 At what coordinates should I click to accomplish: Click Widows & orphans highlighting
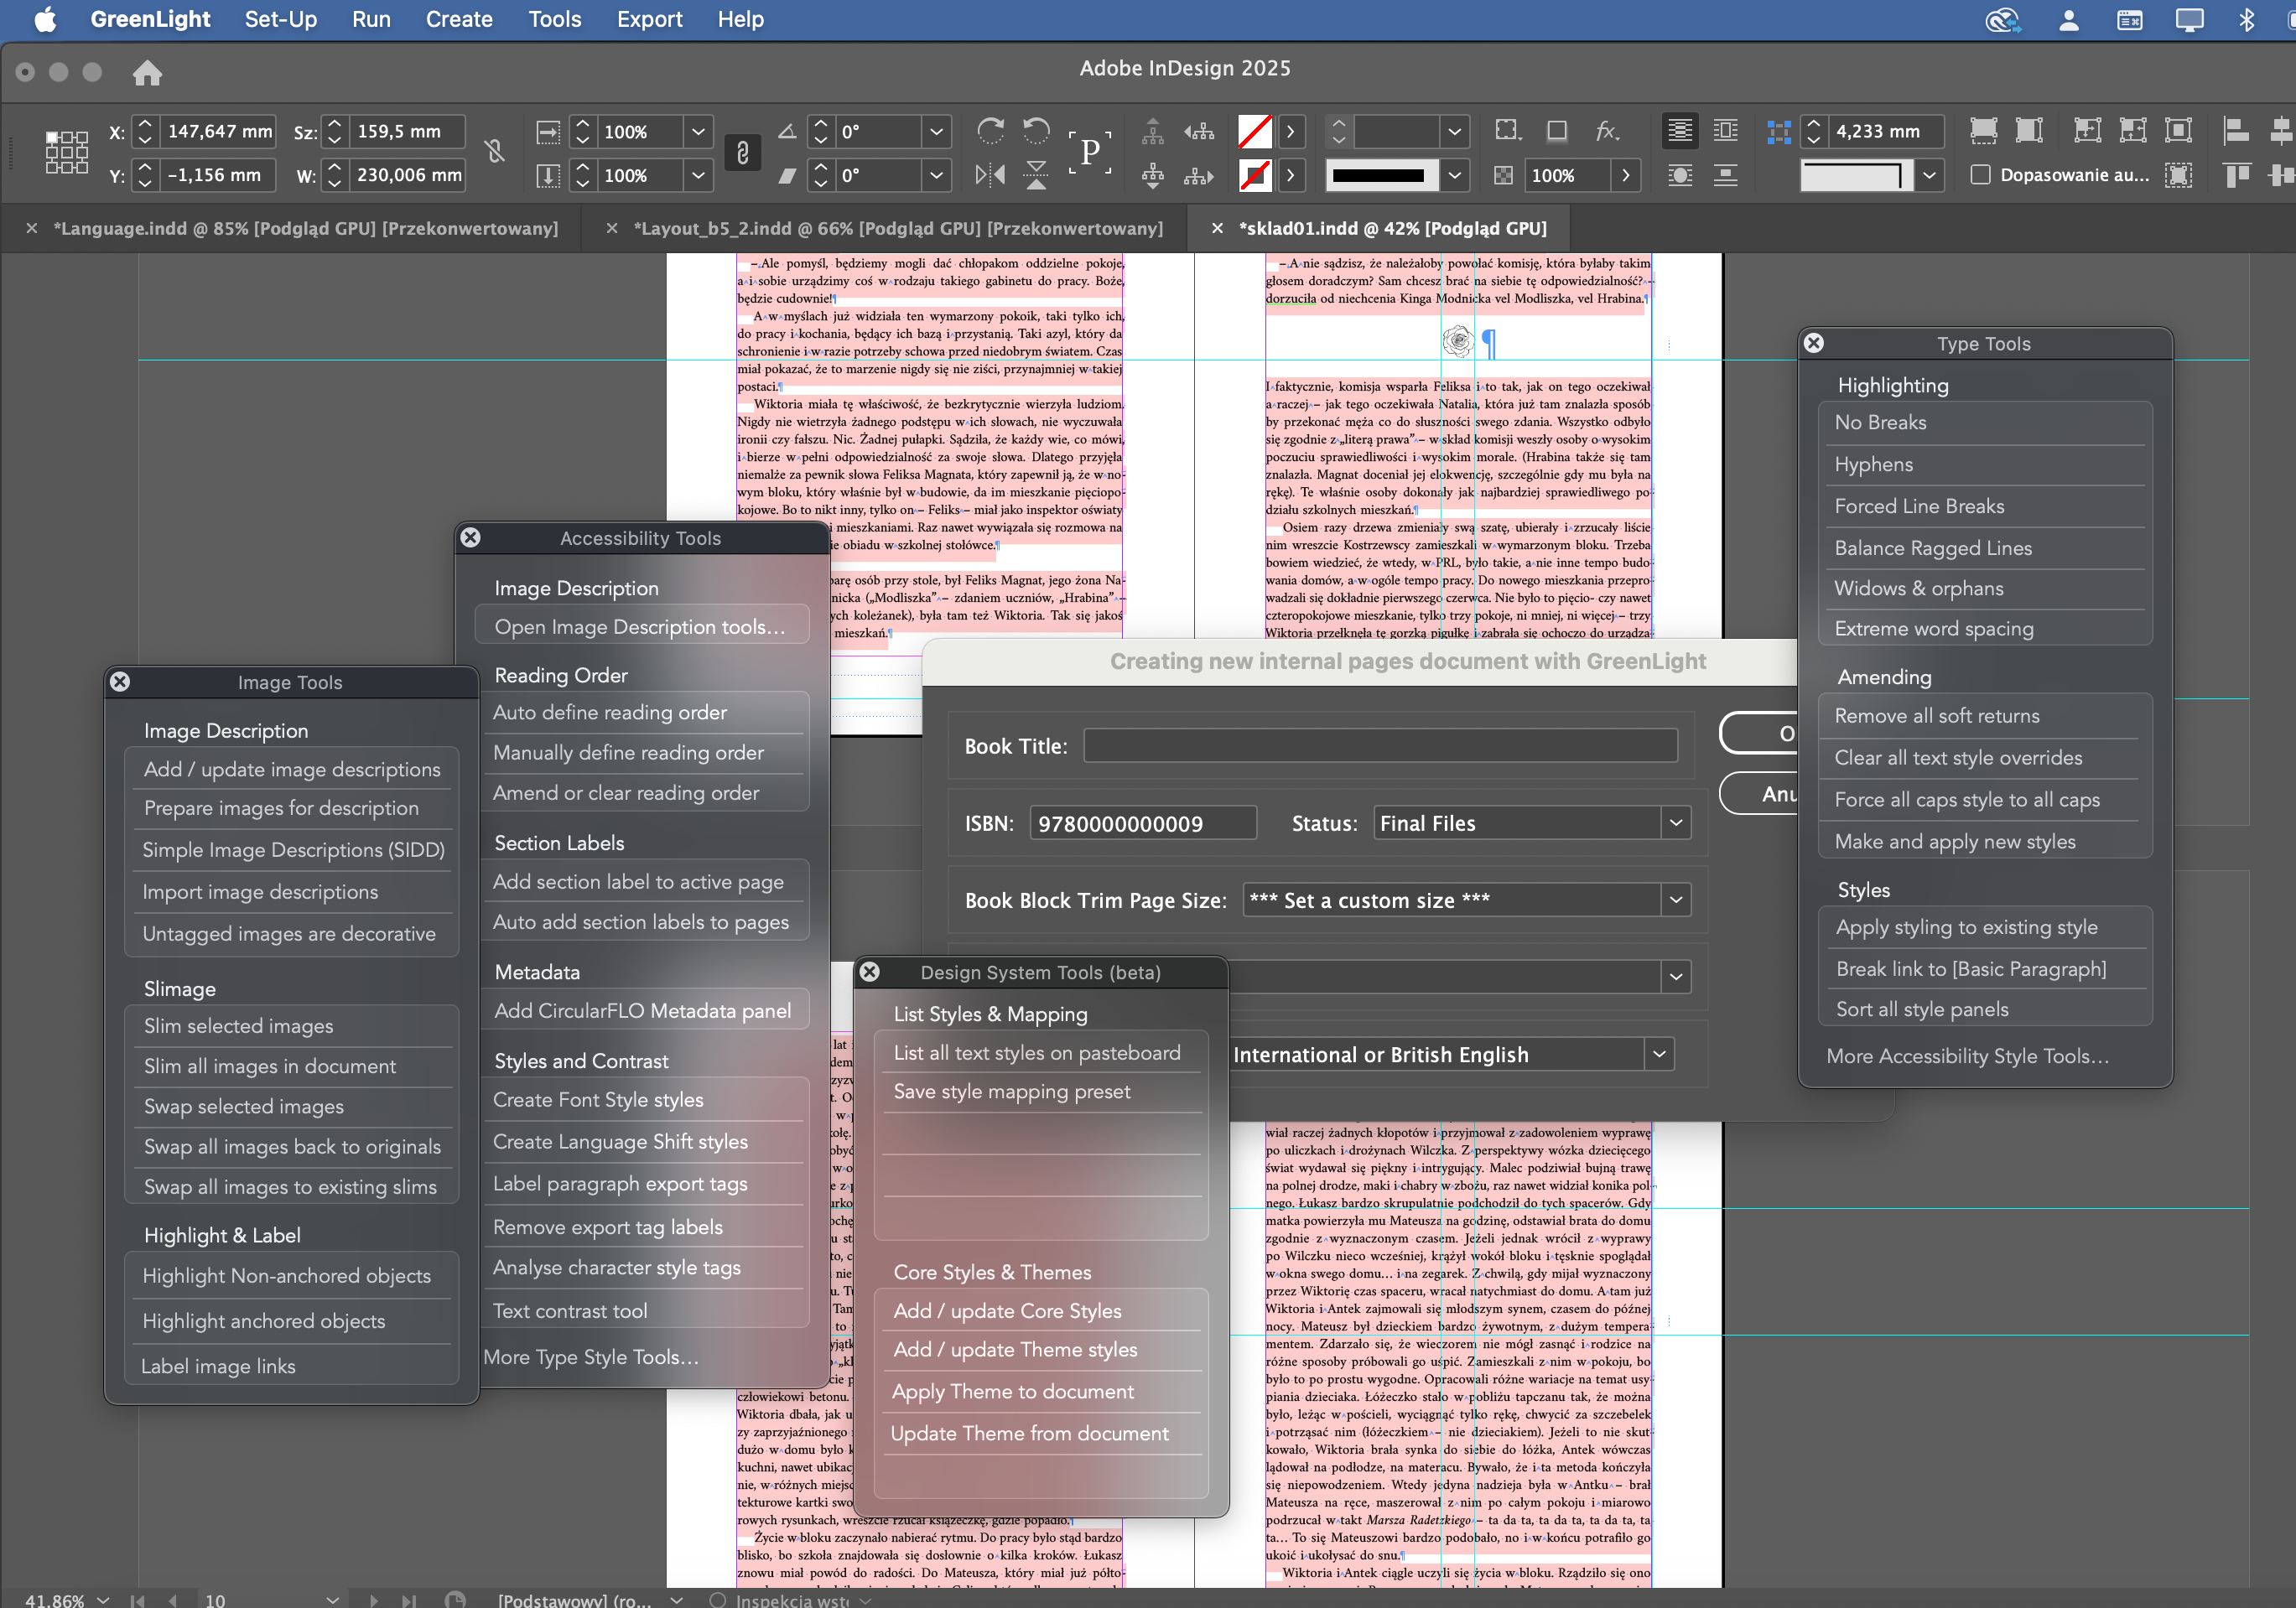(x=1918, y=588)
